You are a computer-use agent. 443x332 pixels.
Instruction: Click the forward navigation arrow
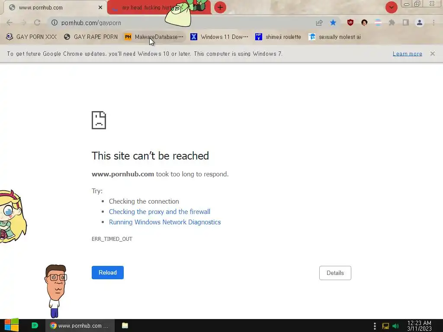(x=23, y=22)
